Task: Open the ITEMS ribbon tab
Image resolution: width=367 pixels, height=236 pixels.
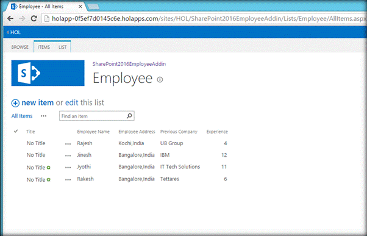Action: click(44, 47)
